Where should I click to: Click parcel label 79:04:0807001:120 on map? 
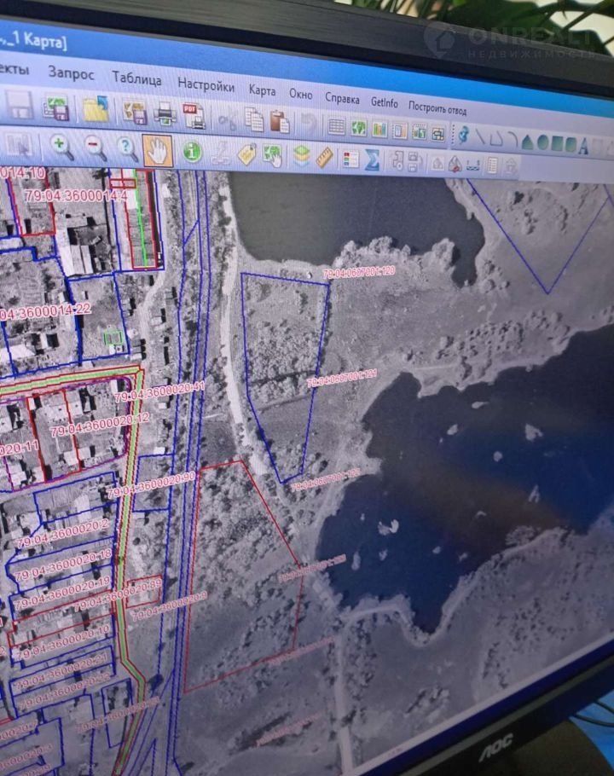[x=358, y=272]
